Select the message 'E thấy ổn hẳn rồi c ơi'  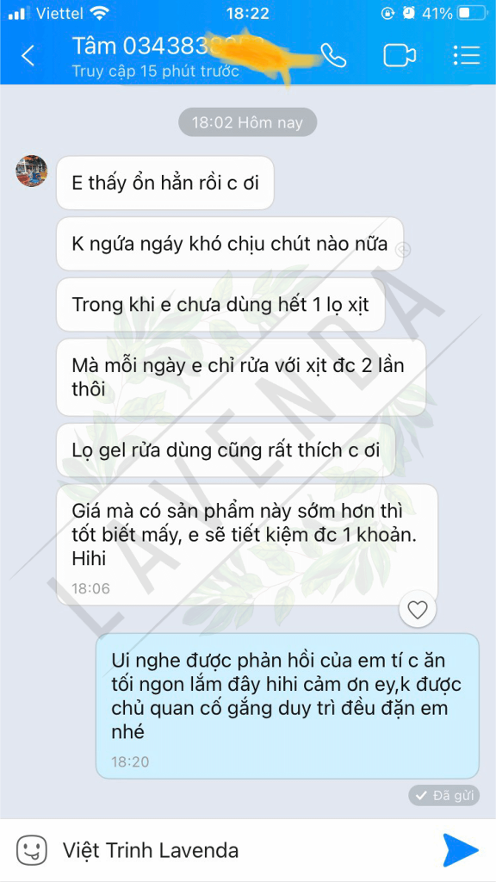(165, 183)
